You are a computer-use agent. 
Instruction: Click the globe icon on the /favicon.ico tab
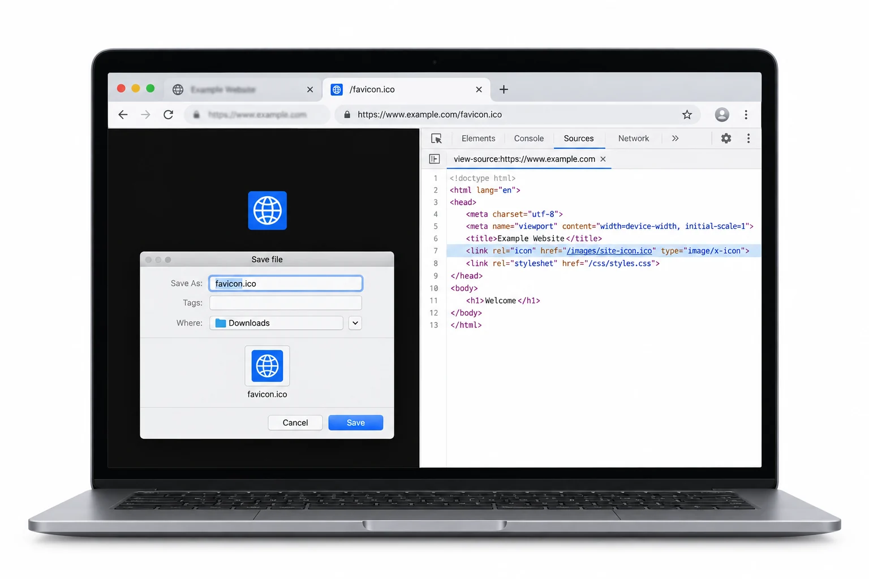coord(337,89)
